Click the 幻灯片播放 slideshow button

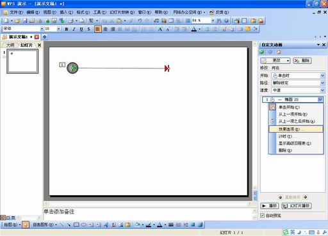pos(297,206)
